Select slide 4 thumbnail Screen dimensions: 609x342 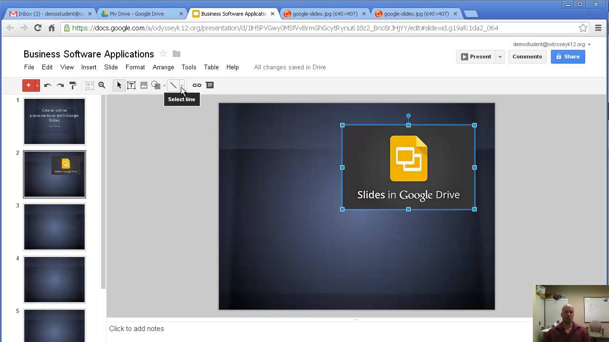click(x=55, y=280)
